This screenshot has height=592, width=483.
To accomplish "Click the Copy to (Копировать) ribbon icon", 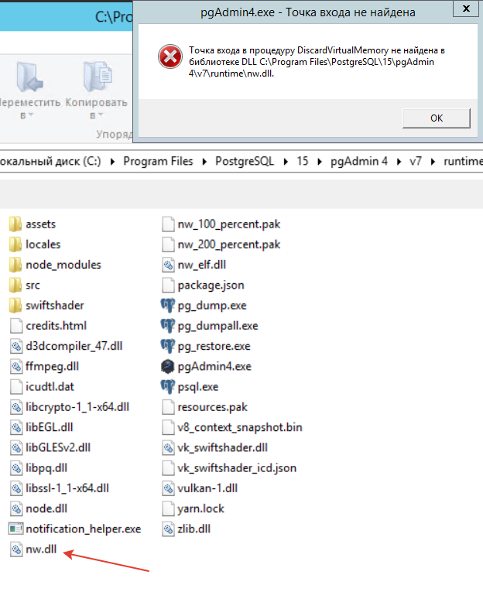I will tap(96, 78).
